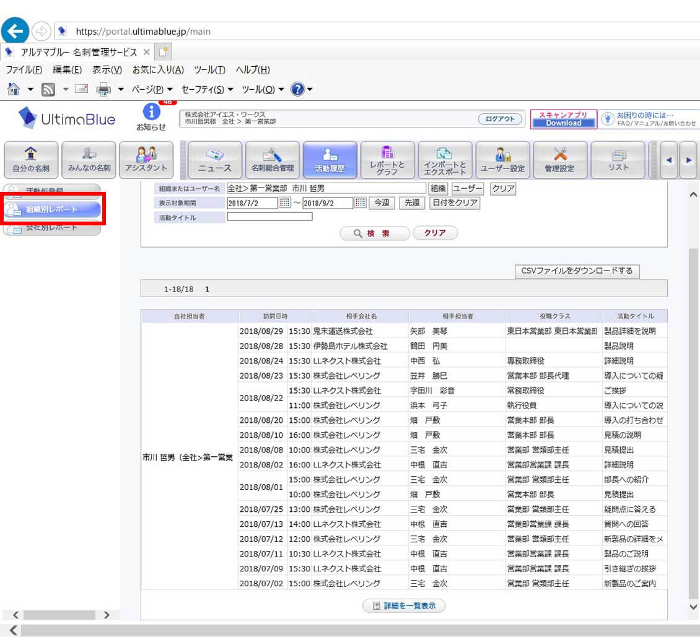Viewport: 700px width, 637px height.
Task: Open the start date calendar icon
Action: [x=285, y=202]
